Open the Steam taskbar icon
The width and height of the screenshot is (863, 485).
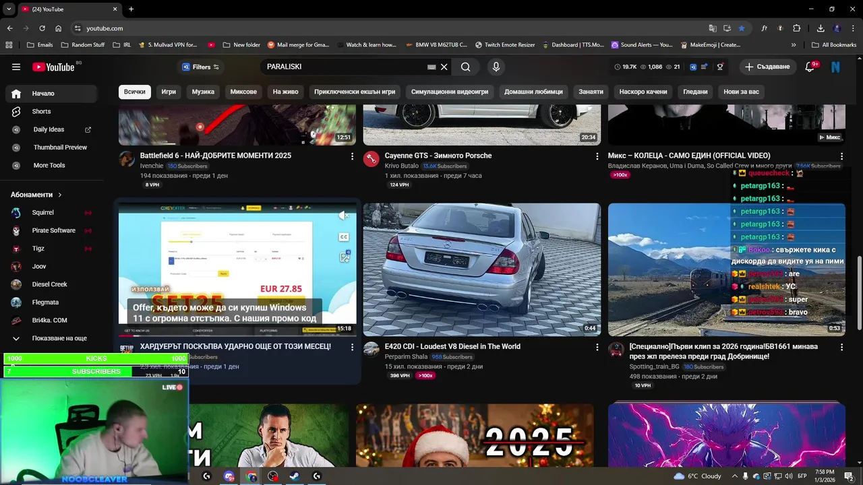(x=295, y=476)
